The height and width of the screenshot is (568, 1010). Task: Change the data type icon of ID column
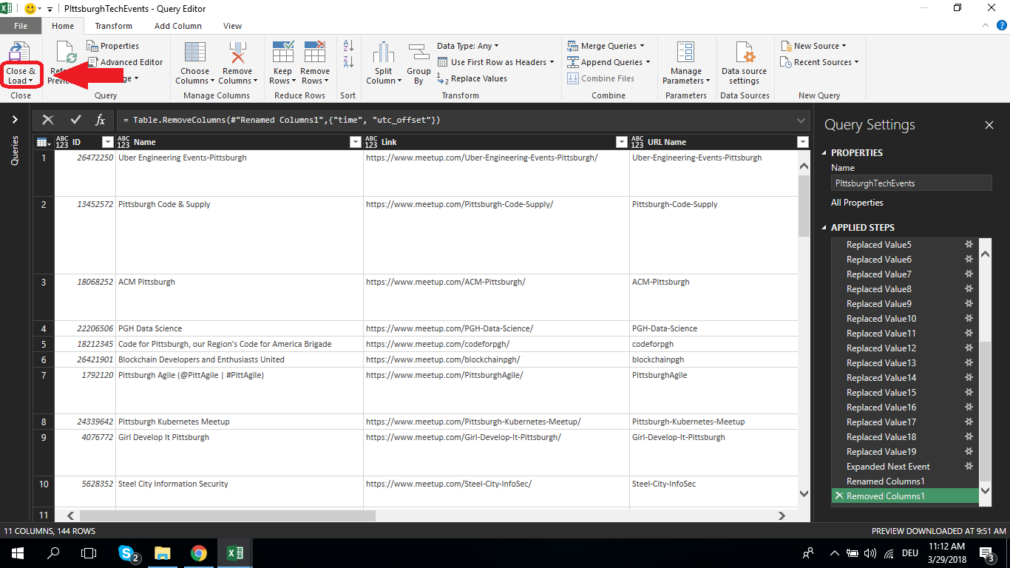(62, 142)
